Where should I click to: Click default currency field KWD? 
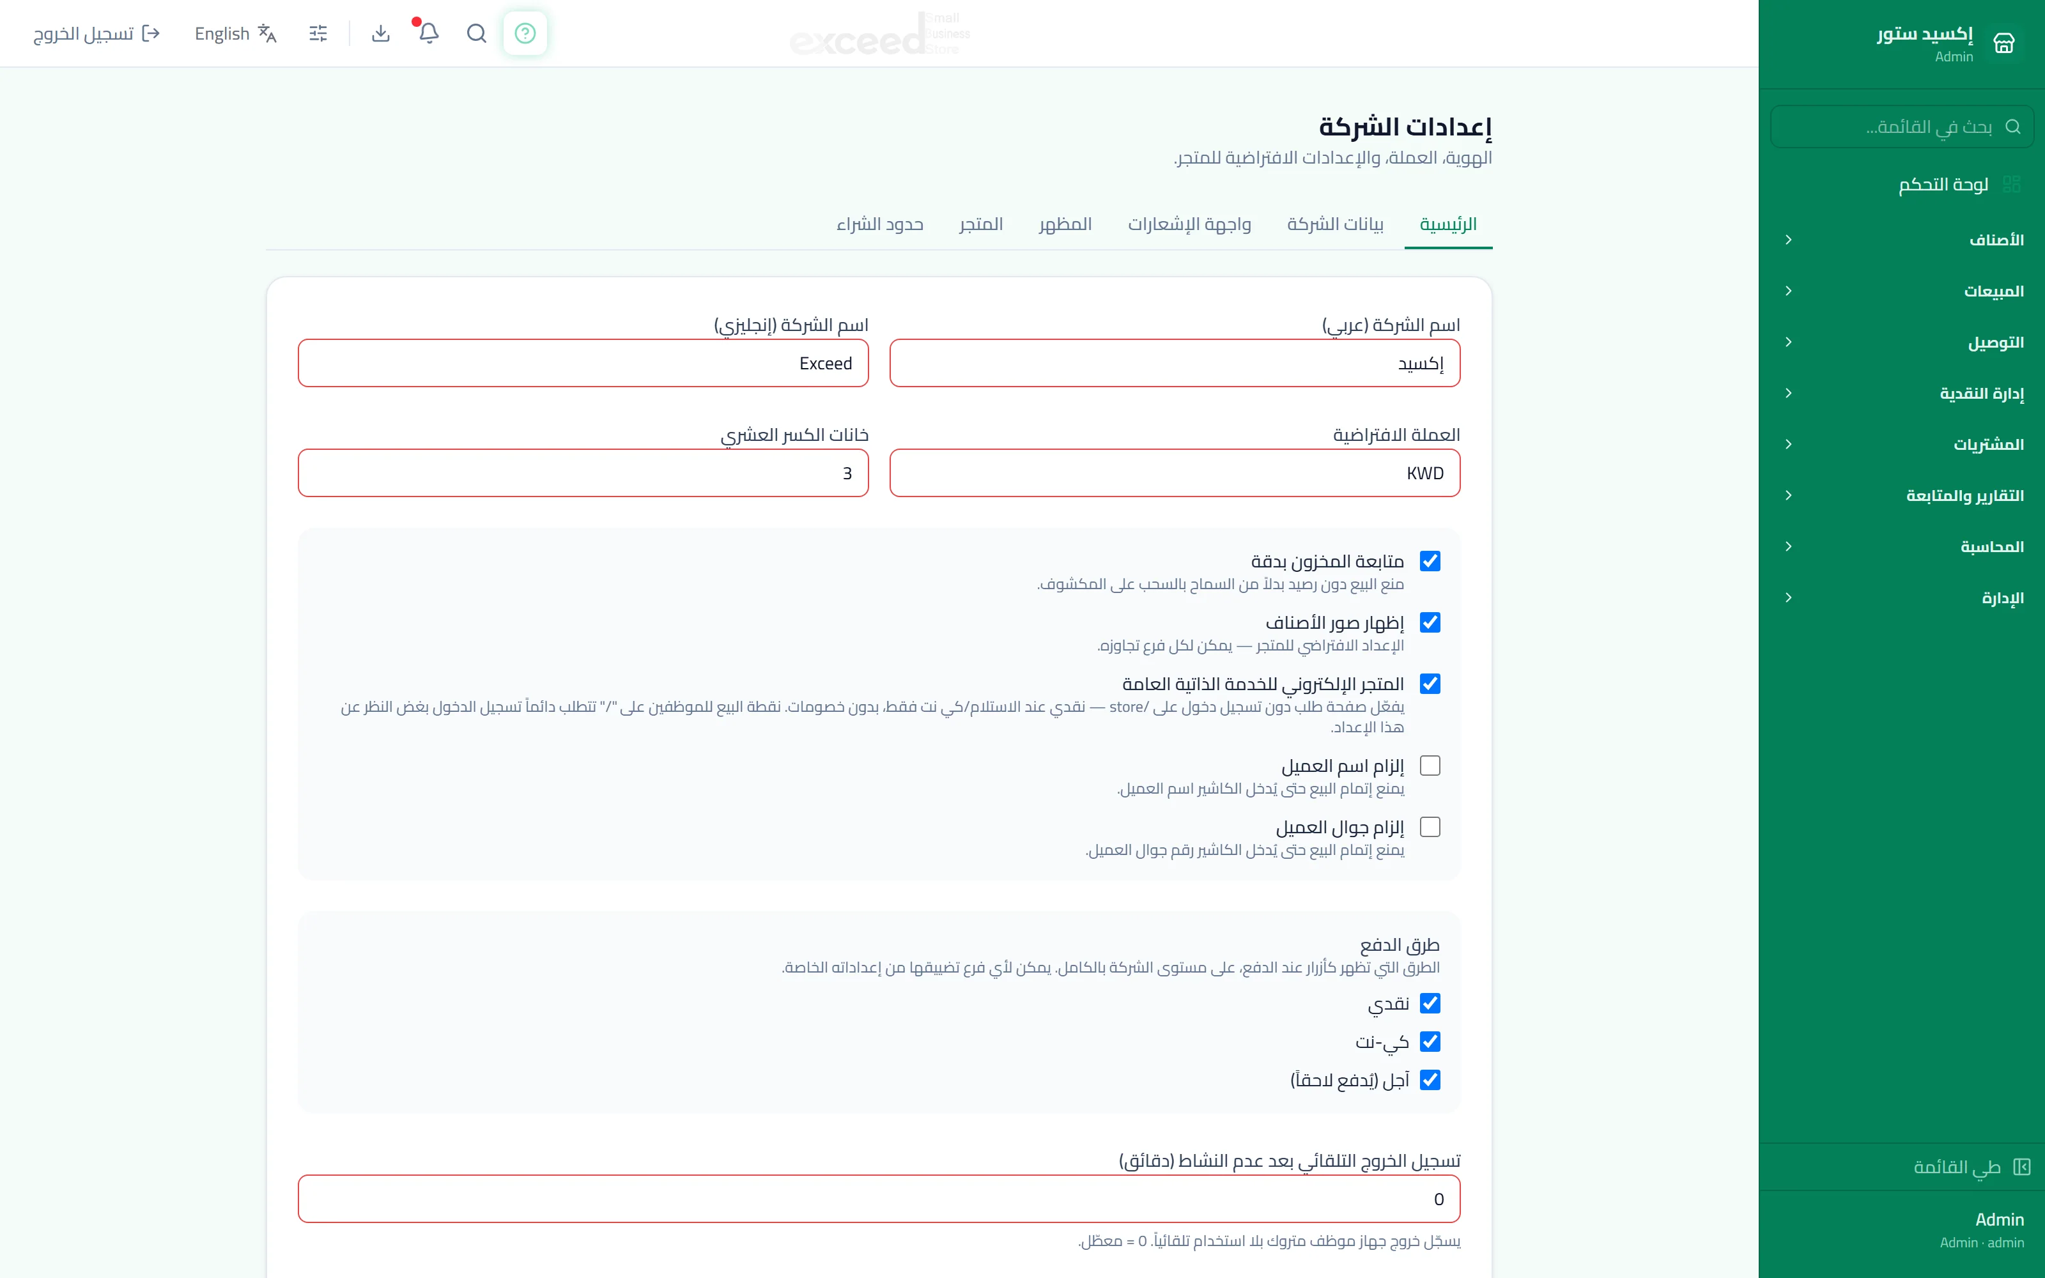tap(1175, 472)
